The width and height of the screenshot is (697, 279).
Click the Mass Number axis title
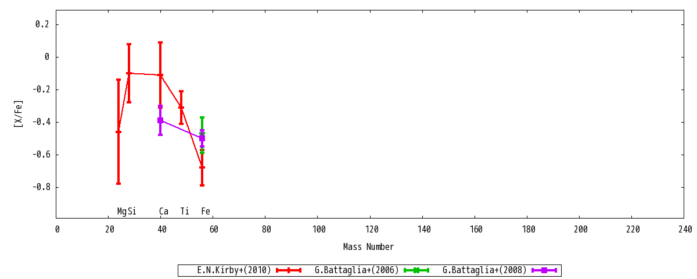coord(368,247)
